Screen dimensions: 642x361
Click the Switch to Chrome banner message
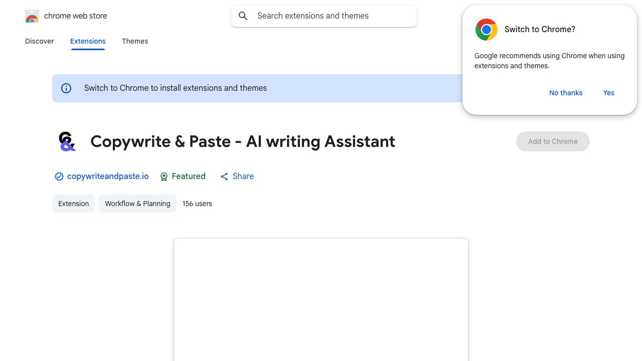[x=176, y=88]
